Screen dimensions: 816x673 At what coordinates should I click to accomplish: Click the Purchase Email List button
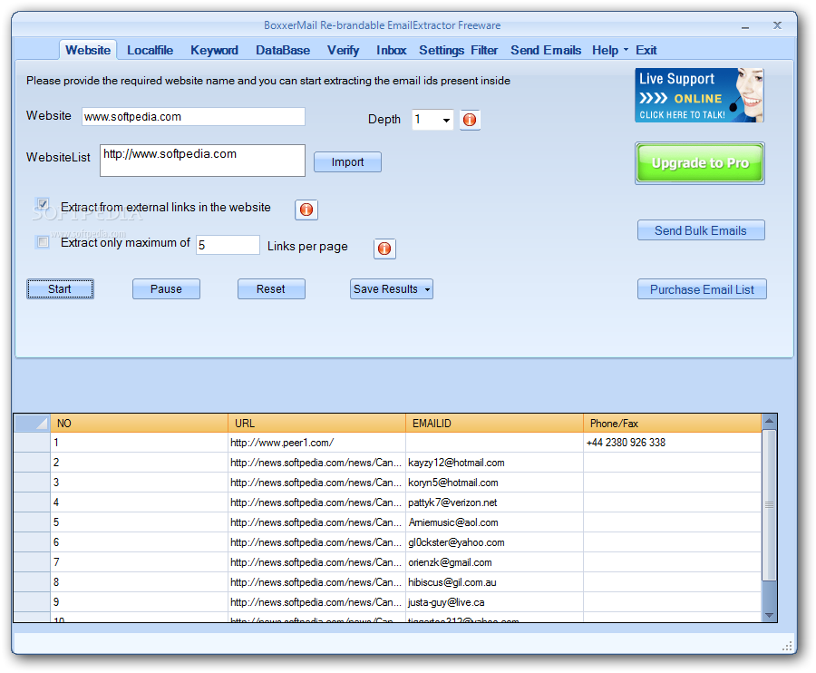pos(702,289)
